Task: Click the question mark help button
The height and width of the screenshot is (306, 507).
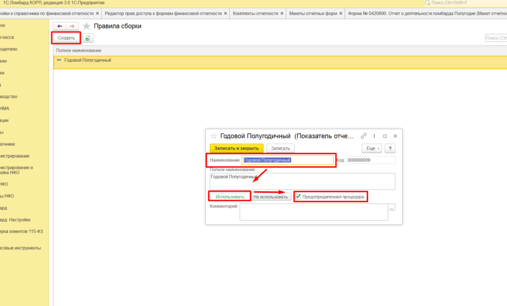Action: point(390,148)
